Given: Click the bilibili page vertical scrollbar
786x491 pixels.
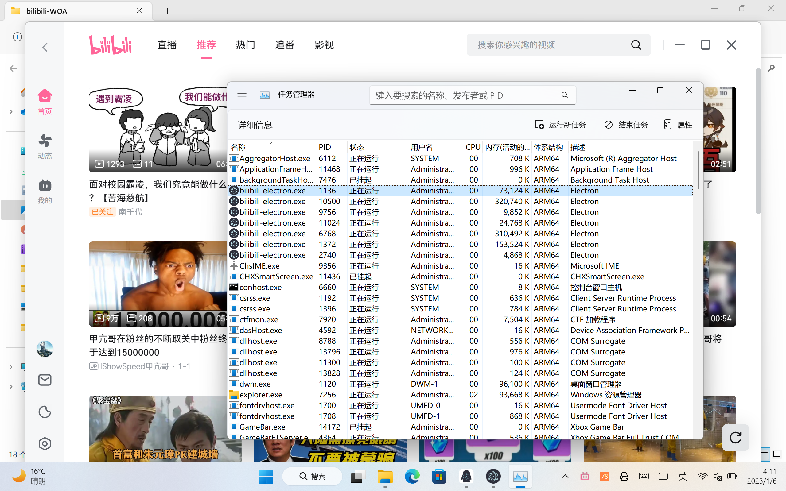Looking at the screenshot, I should coord(758,141).
